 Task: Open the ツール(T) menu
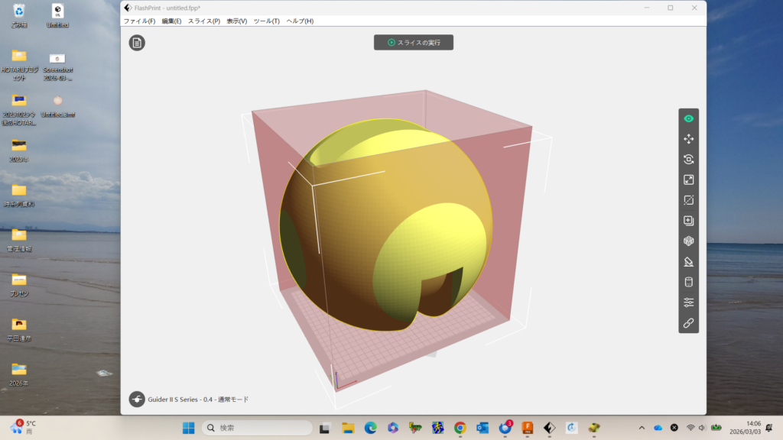266,21
